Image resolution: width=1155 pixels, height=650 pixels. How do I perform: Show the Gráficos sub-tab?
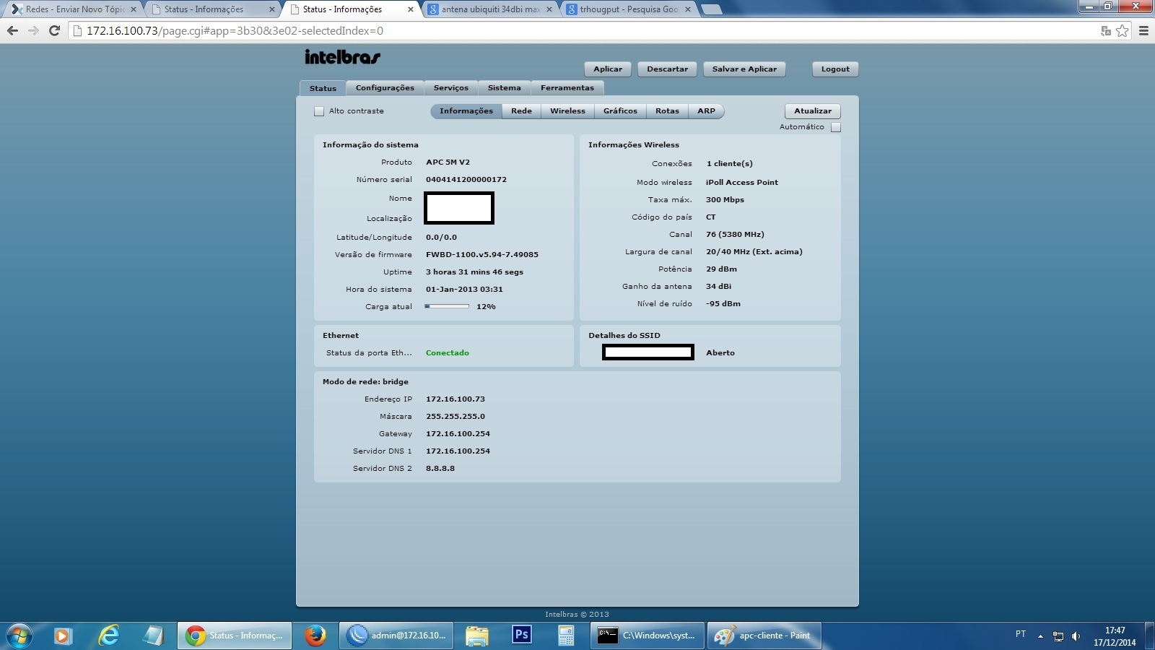tap(620, 111)
